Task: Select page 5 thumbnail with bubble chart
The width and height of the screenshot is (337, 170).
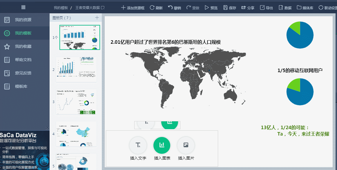Action: tap(76, 162)
